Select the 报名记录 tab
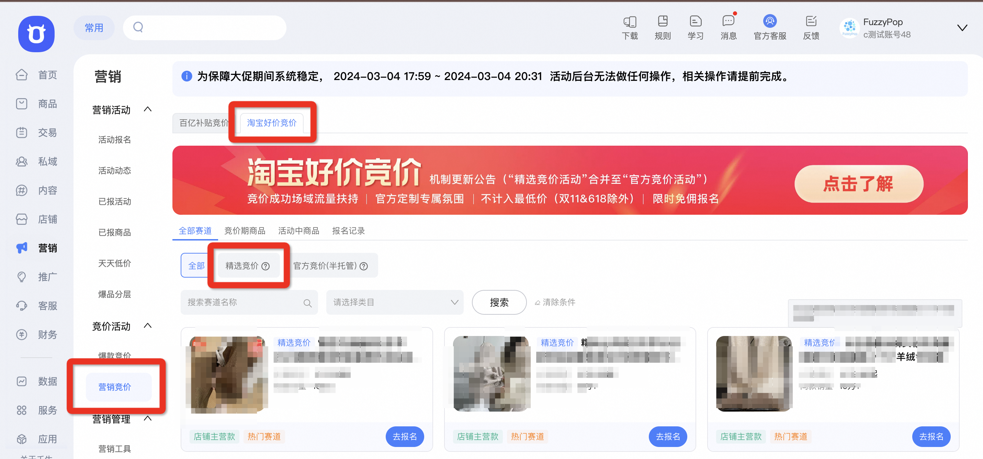The height and width of the screenshot is (459, 983). [x=348, y=231]
